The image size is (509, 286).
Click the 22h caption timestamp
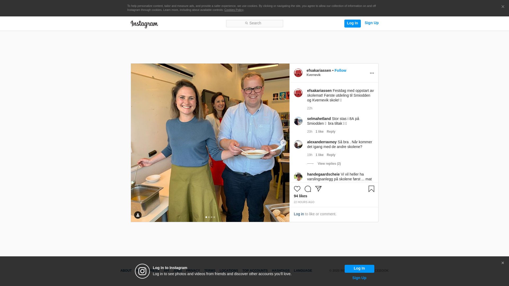310,108
